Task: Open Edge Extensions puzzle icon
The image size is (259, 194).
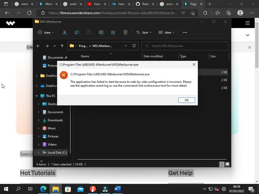Action: tap(205, 13)
